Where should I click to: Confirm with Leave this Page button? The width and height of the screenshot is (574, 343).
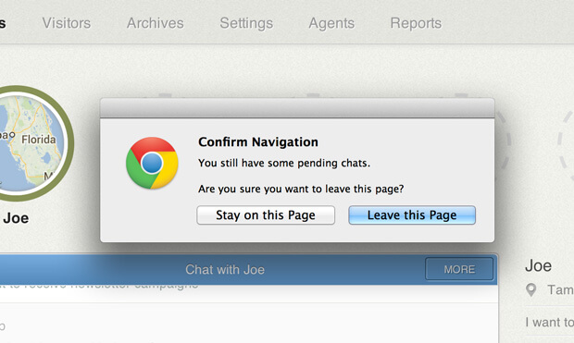pyautogui.click(x=412, y=215)
